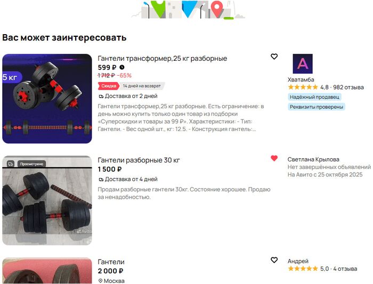373x284 pixels.
Task: Click the 'Надёжный продавец' badge
Action: (x=314, y=97)
